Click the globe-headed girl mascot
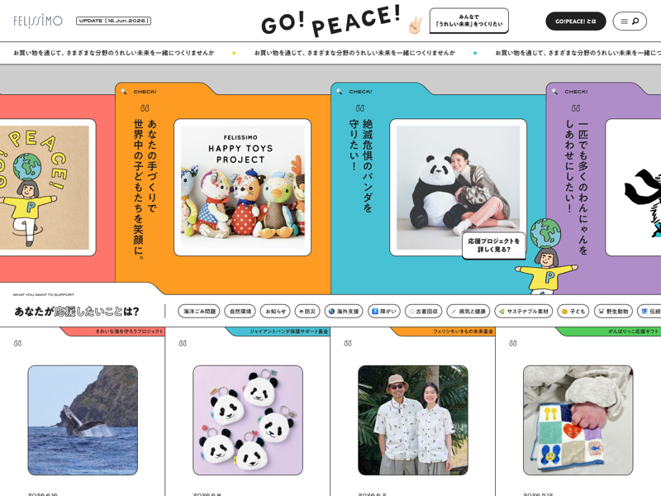This screenshot has width=661, height=496. pos(546,256)
